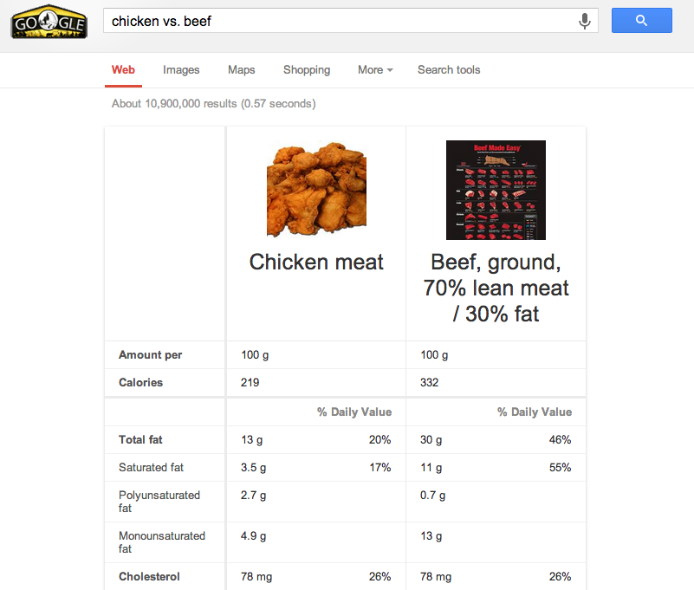Image resolution: width=694 pixels, height=590 pixels.
Task: Switch to the Images tab
Action: click(181, 70)
